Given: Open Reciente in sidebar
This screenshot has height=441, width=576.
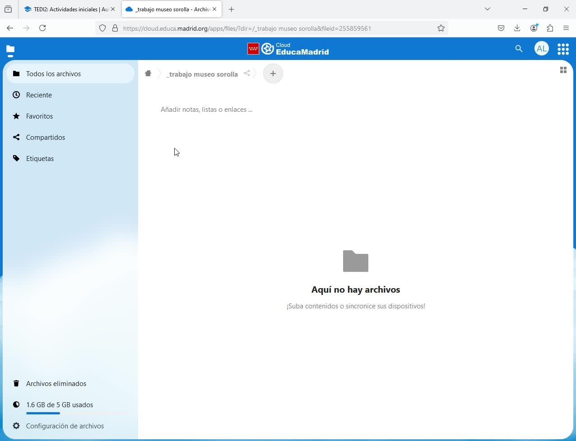Looking at the screenshot, I should tap(70, 95).
